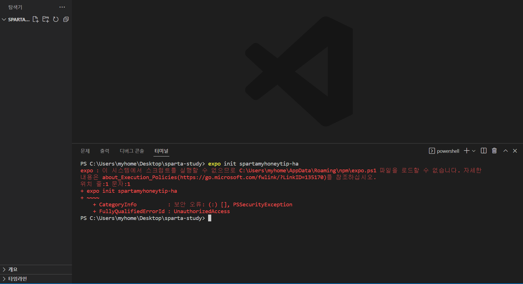The width and height of the screenshot is (523, 284).
Task: Add a new terminal with plus icon
Action: (x=467, y=151)
